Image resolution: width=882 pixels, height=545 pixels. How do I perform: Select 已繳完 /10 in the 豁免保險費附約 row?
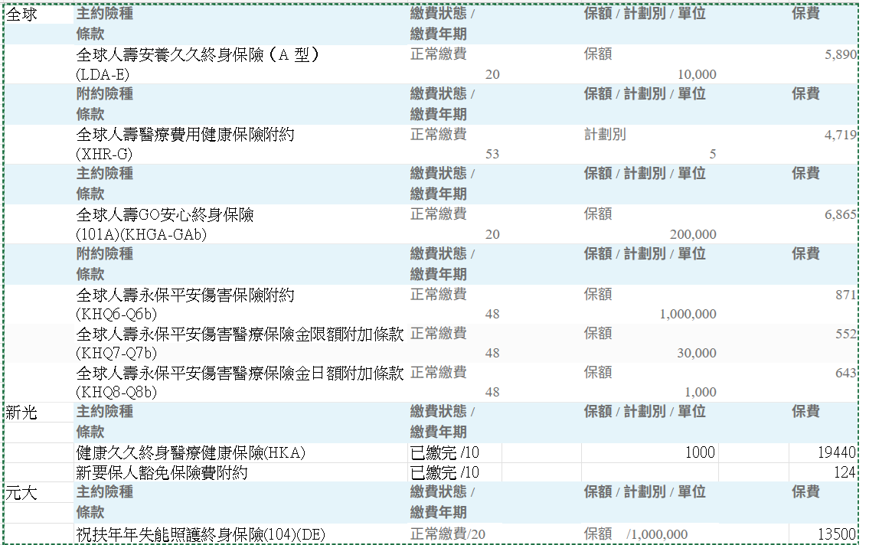(445, 472)
